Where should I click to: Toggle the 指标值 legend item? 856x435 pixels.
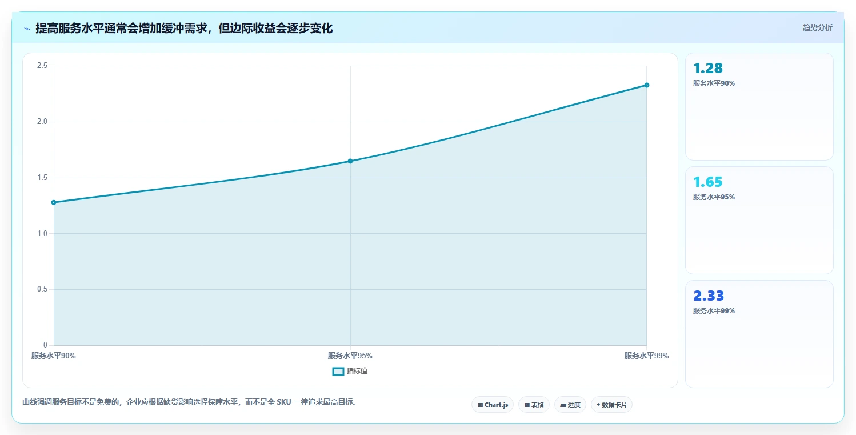point(350,371)
